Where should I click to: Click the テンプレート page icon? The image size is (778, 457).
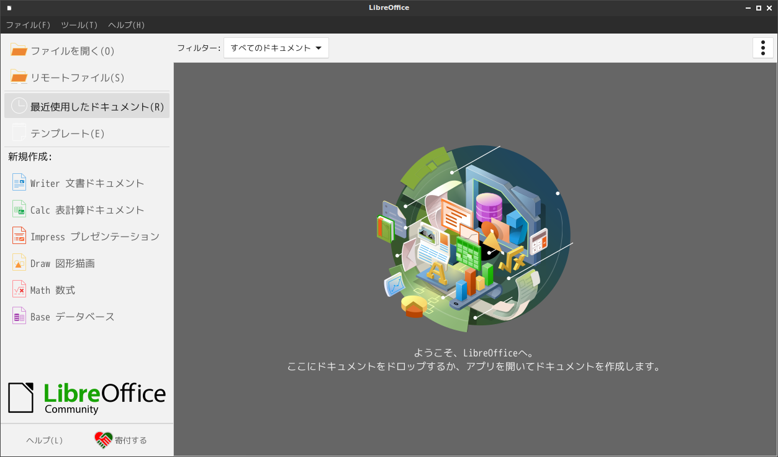click(x=19, y=133)
